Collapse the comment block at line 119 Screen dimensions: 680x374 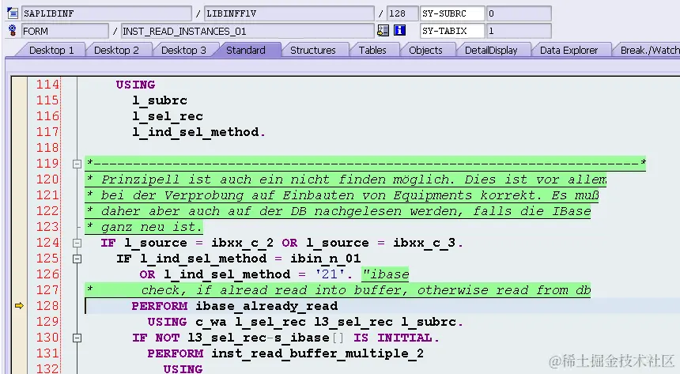click(x=77, y=164)
